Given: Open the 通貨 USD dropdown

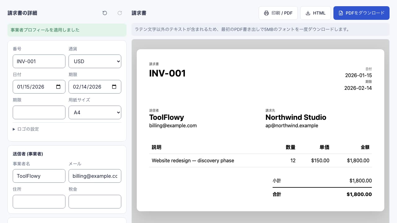Looking at the screenshot, I should pyautogui.click(x=95, y=61).
